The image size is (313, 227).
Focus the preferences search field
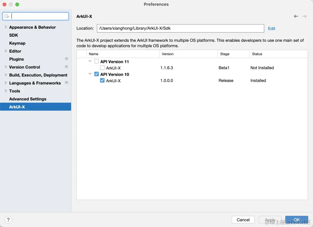click(x=36, y=16)
